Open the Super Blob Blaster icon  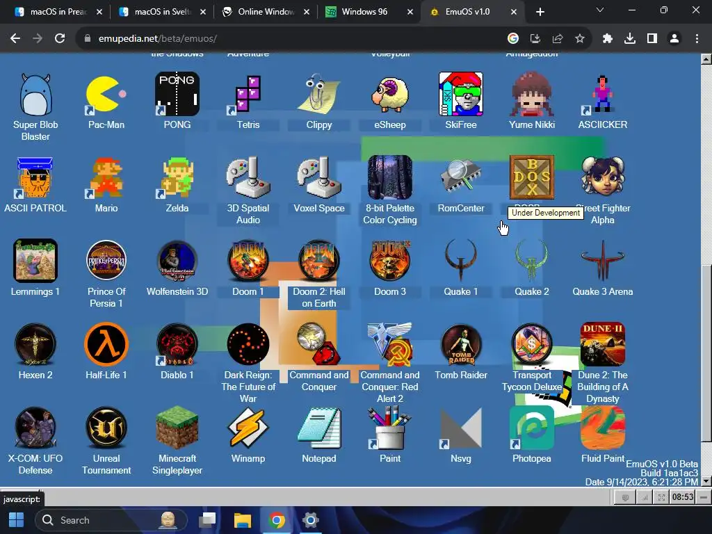35,94
